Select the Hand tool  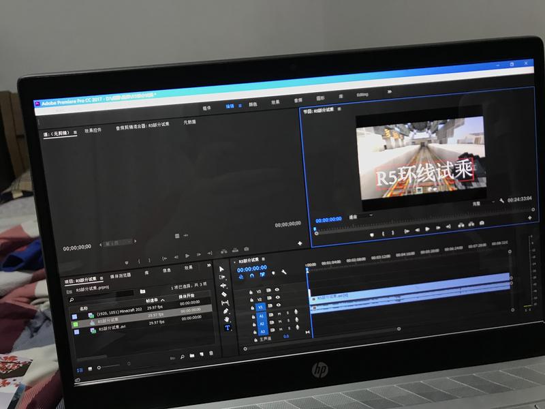tap(227, 319)
